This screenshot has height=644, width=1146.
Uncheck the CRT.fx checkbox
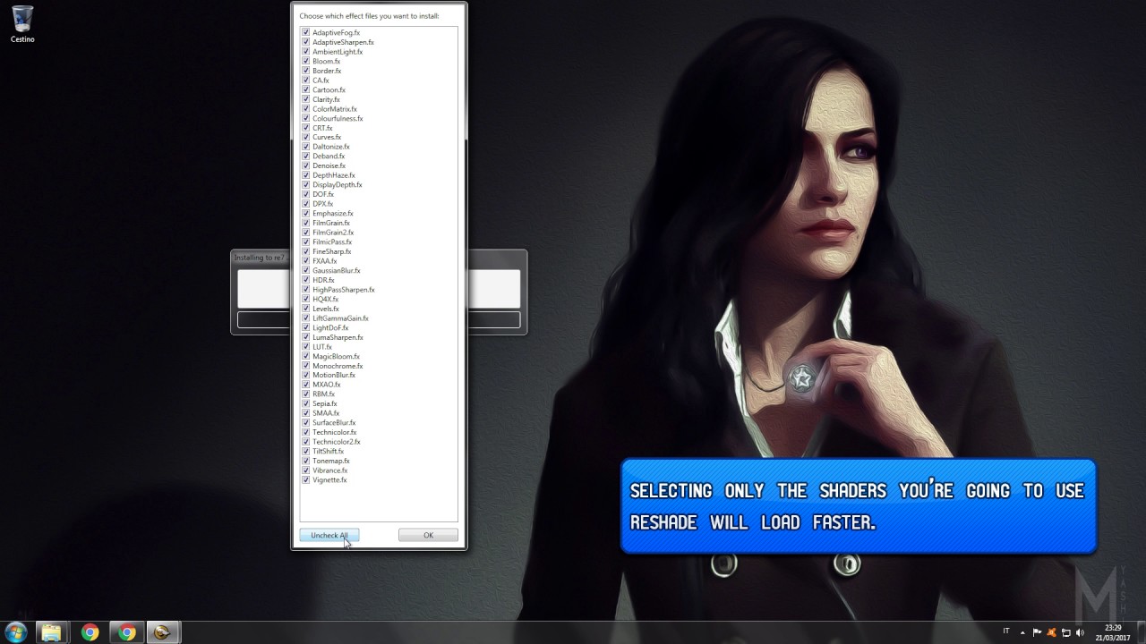coord(305,128)
